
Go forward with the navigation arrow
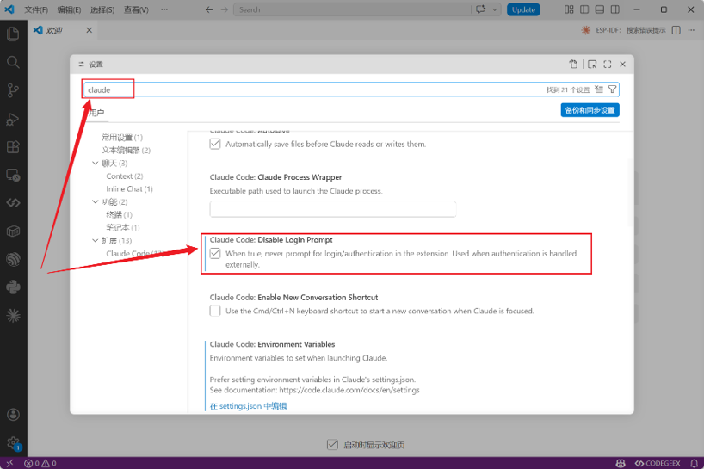(x=225, y=9)
